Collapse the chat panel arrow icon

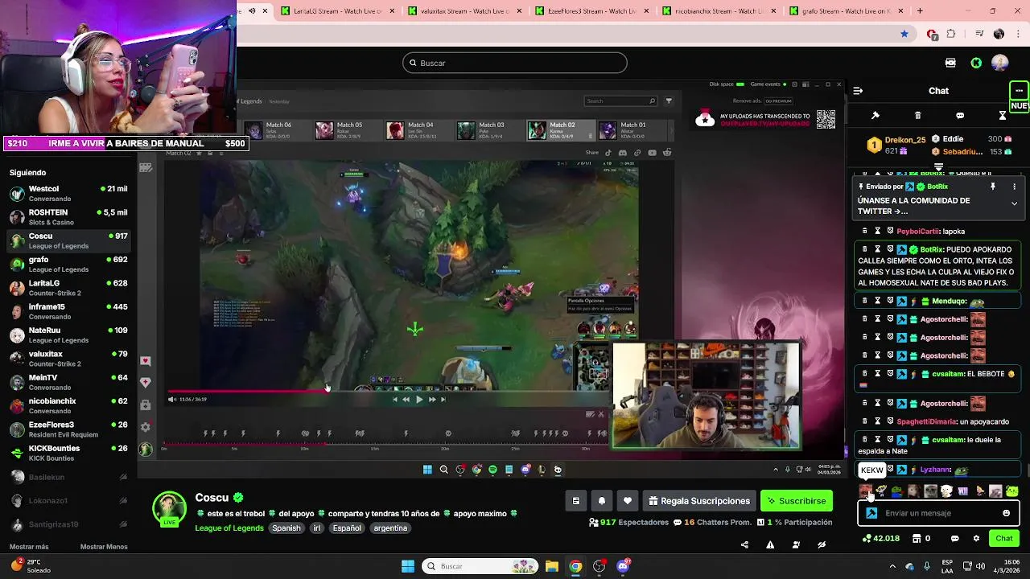point(858,91)
